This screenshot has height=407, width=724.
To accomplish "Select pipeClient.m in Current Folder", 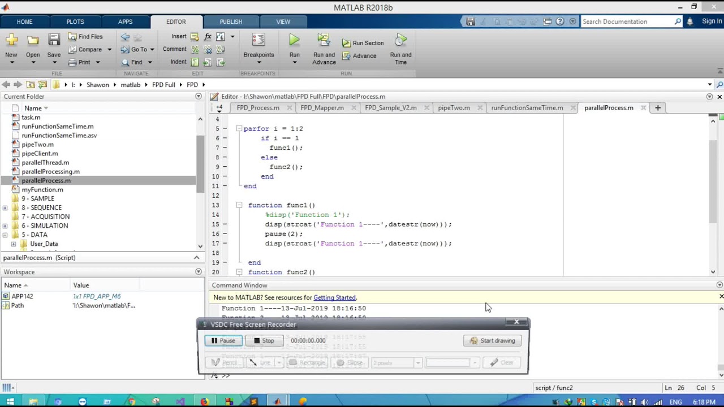I will coord(40,153).
